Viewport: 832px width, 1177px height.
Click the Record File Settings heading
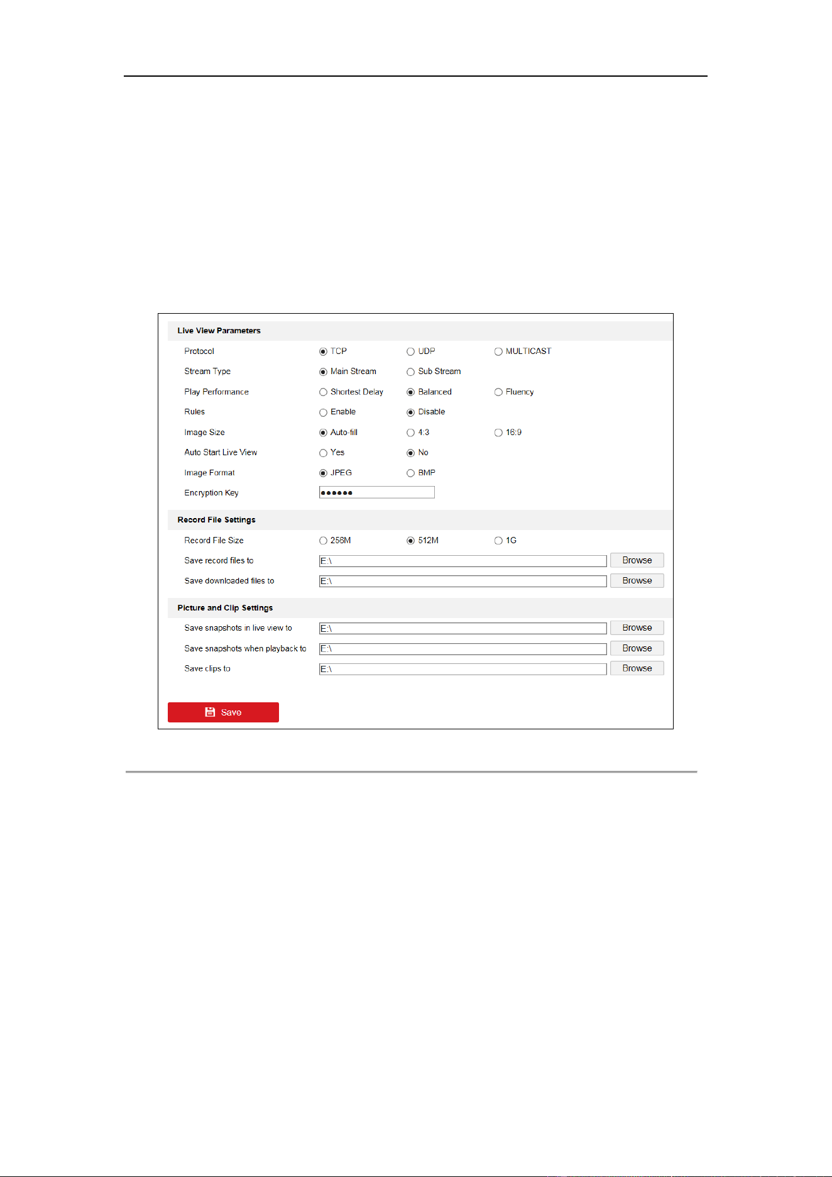coord(216,520)
